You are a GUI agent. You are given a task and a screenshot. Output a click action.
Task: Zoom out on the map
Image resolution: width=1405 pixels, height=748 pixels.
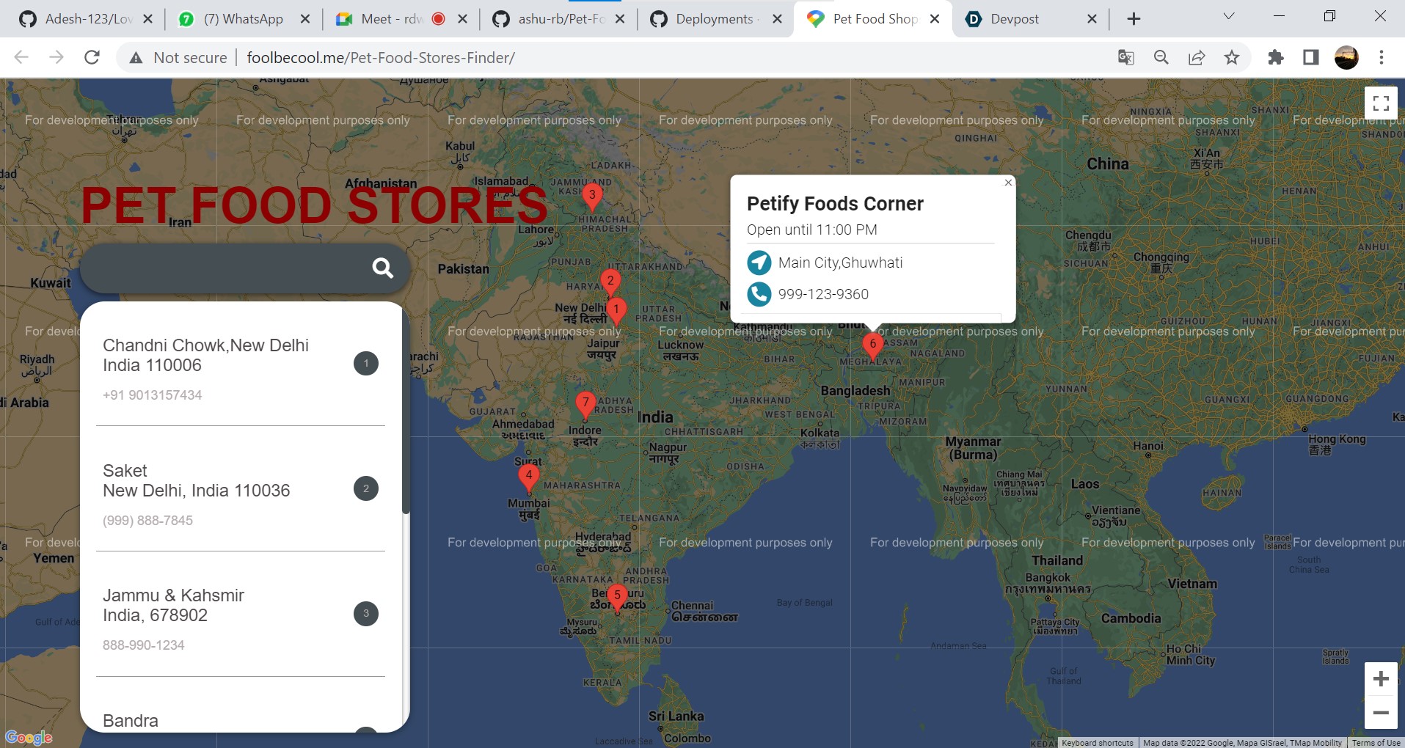1381,712
